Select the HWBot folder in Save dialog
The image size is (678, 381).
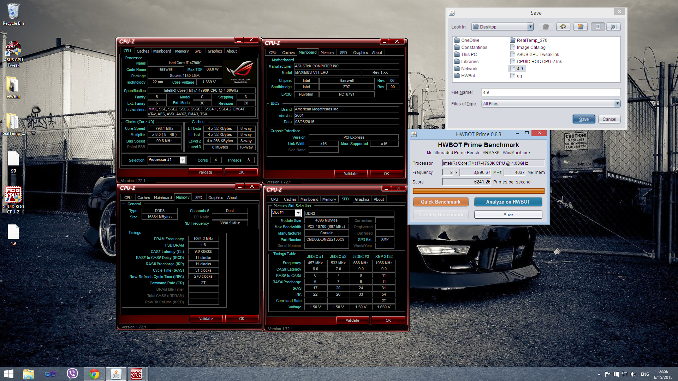point(464,75)
